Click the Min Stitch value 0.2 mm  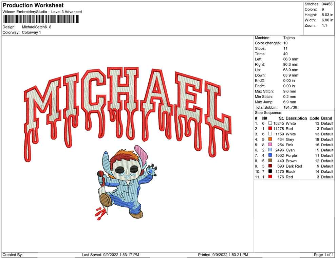(290, 96)
